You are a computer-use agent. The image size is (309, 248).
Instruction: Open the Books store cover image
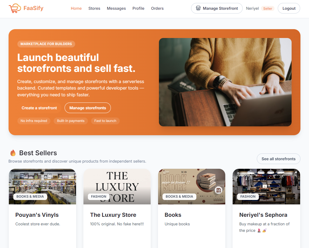(x=192, y=187)
